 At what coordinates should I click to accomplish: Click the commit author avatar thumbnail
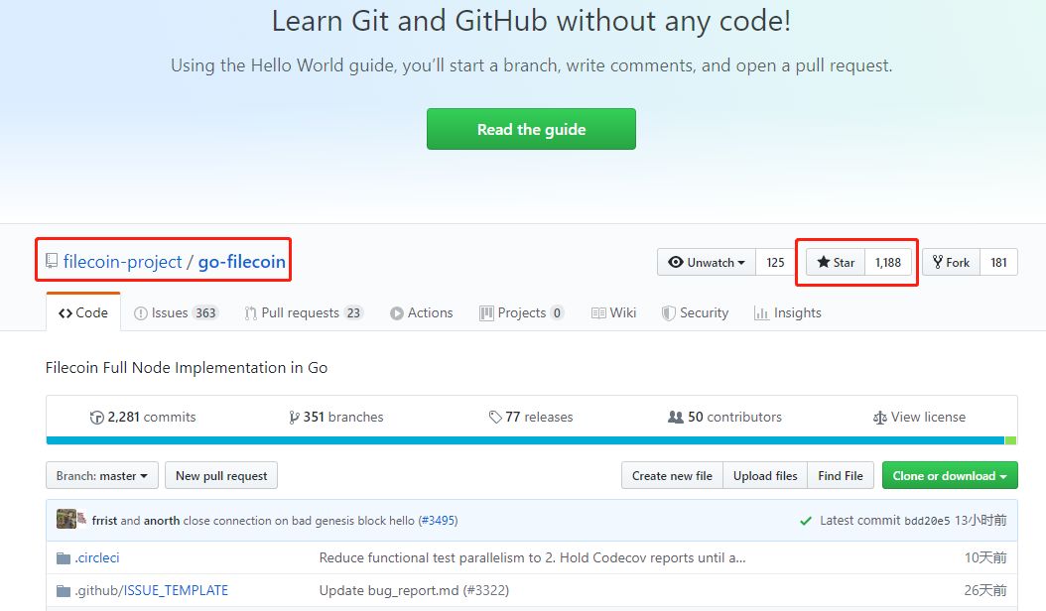(66, 519)
